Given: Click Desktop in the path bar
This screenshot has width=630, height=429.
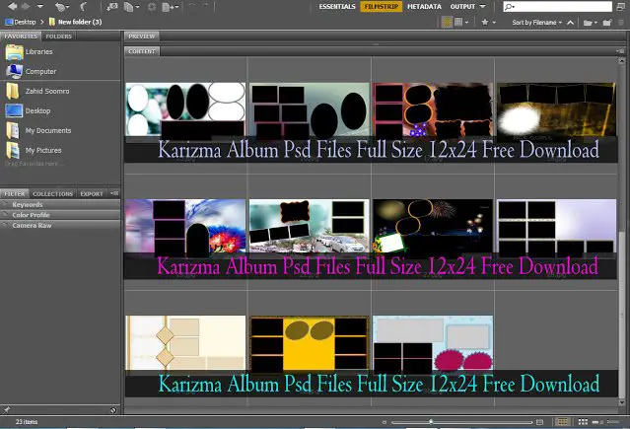Looking at the screenshot, I should 20,22.
